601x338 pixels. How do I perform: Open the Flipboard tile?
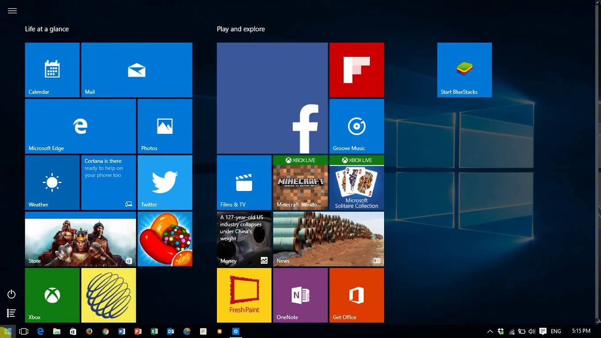(357, 70)
